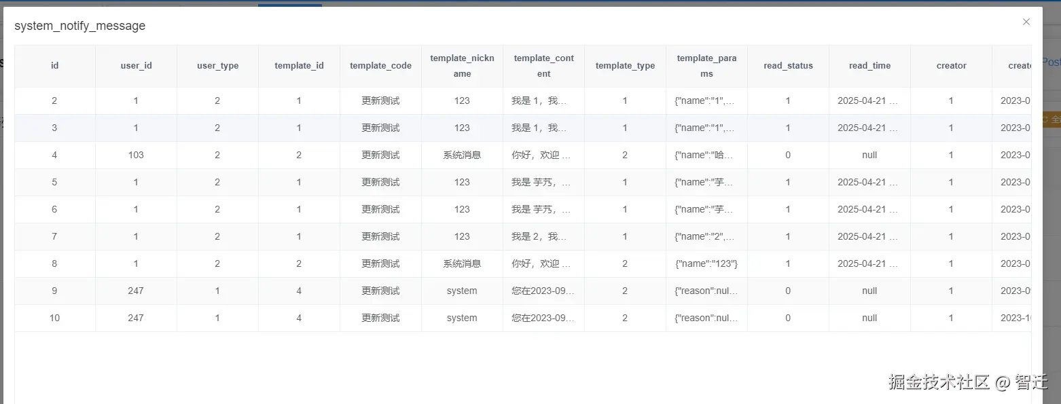Screen dimensions: 1061x404
Task: Select id cell with value 5
Action: [54, 182]
